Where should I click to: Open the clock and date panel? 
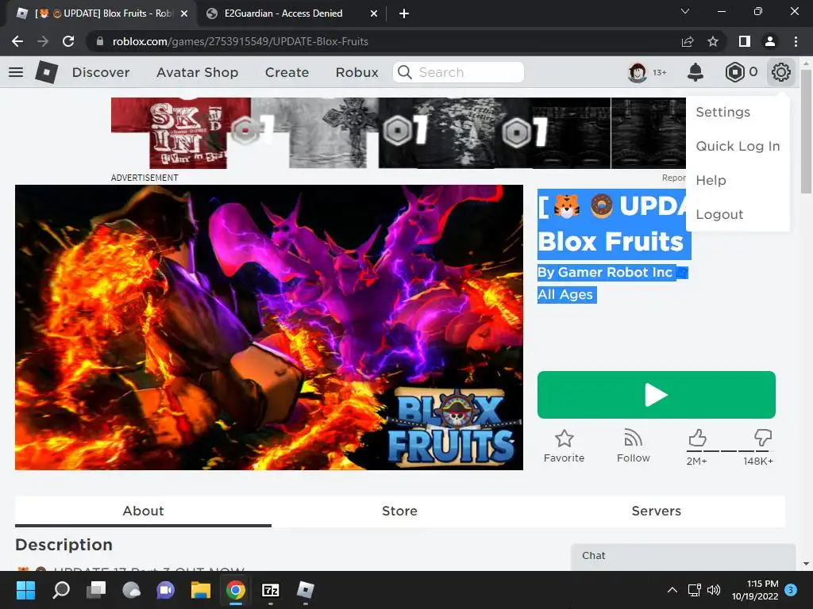tap(755, 590)
